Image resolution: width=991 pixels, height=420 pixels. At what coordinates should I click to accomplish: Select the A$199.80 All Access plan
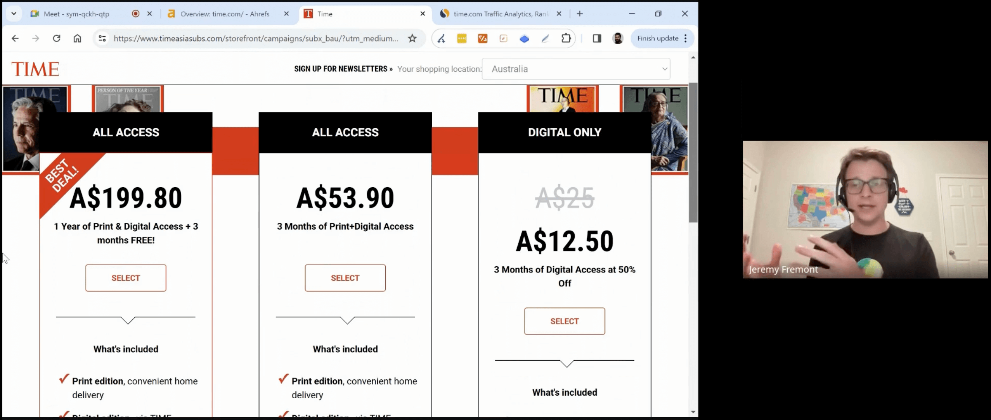tap(126, 278)
